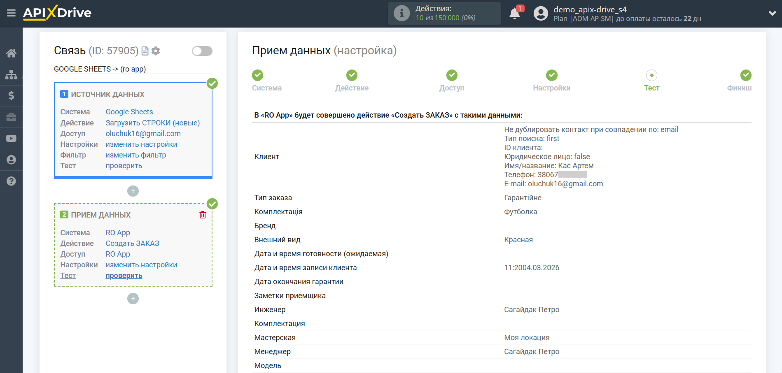This screenshot has height=373, width=782.
Task: Select the Настройки step in the progress bar
Action: click(551, 75)
